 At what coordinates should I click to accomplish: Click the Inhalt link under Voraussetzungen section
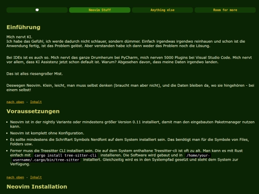coord(36,177)
